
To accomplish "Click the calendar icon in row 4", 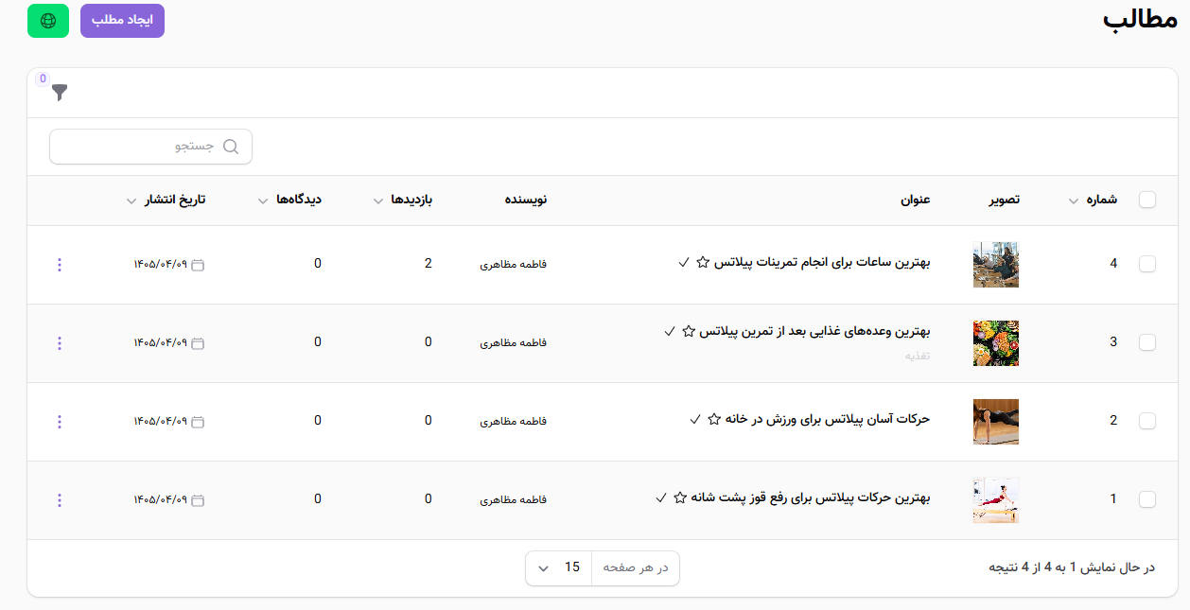I will [x=198, y=265].
